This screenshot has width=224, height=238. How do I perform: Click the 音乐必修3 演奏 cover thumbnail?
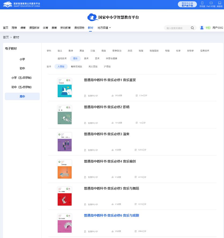click(65, 142)
